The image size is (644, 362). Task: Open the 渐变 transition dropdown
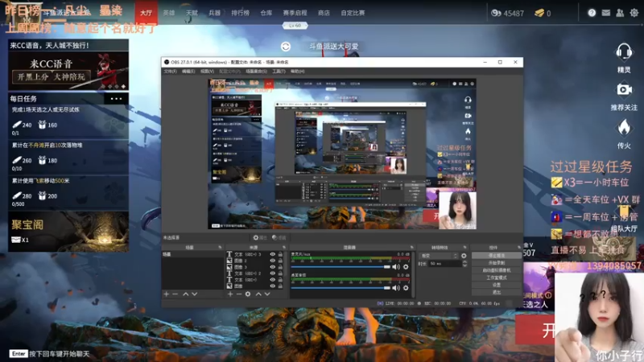point(438,256)
